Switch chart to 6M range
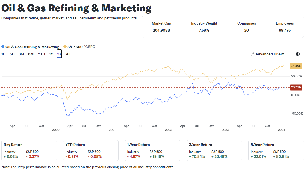Viewport: 307px width, 175px height. click(x=31, y=54)
